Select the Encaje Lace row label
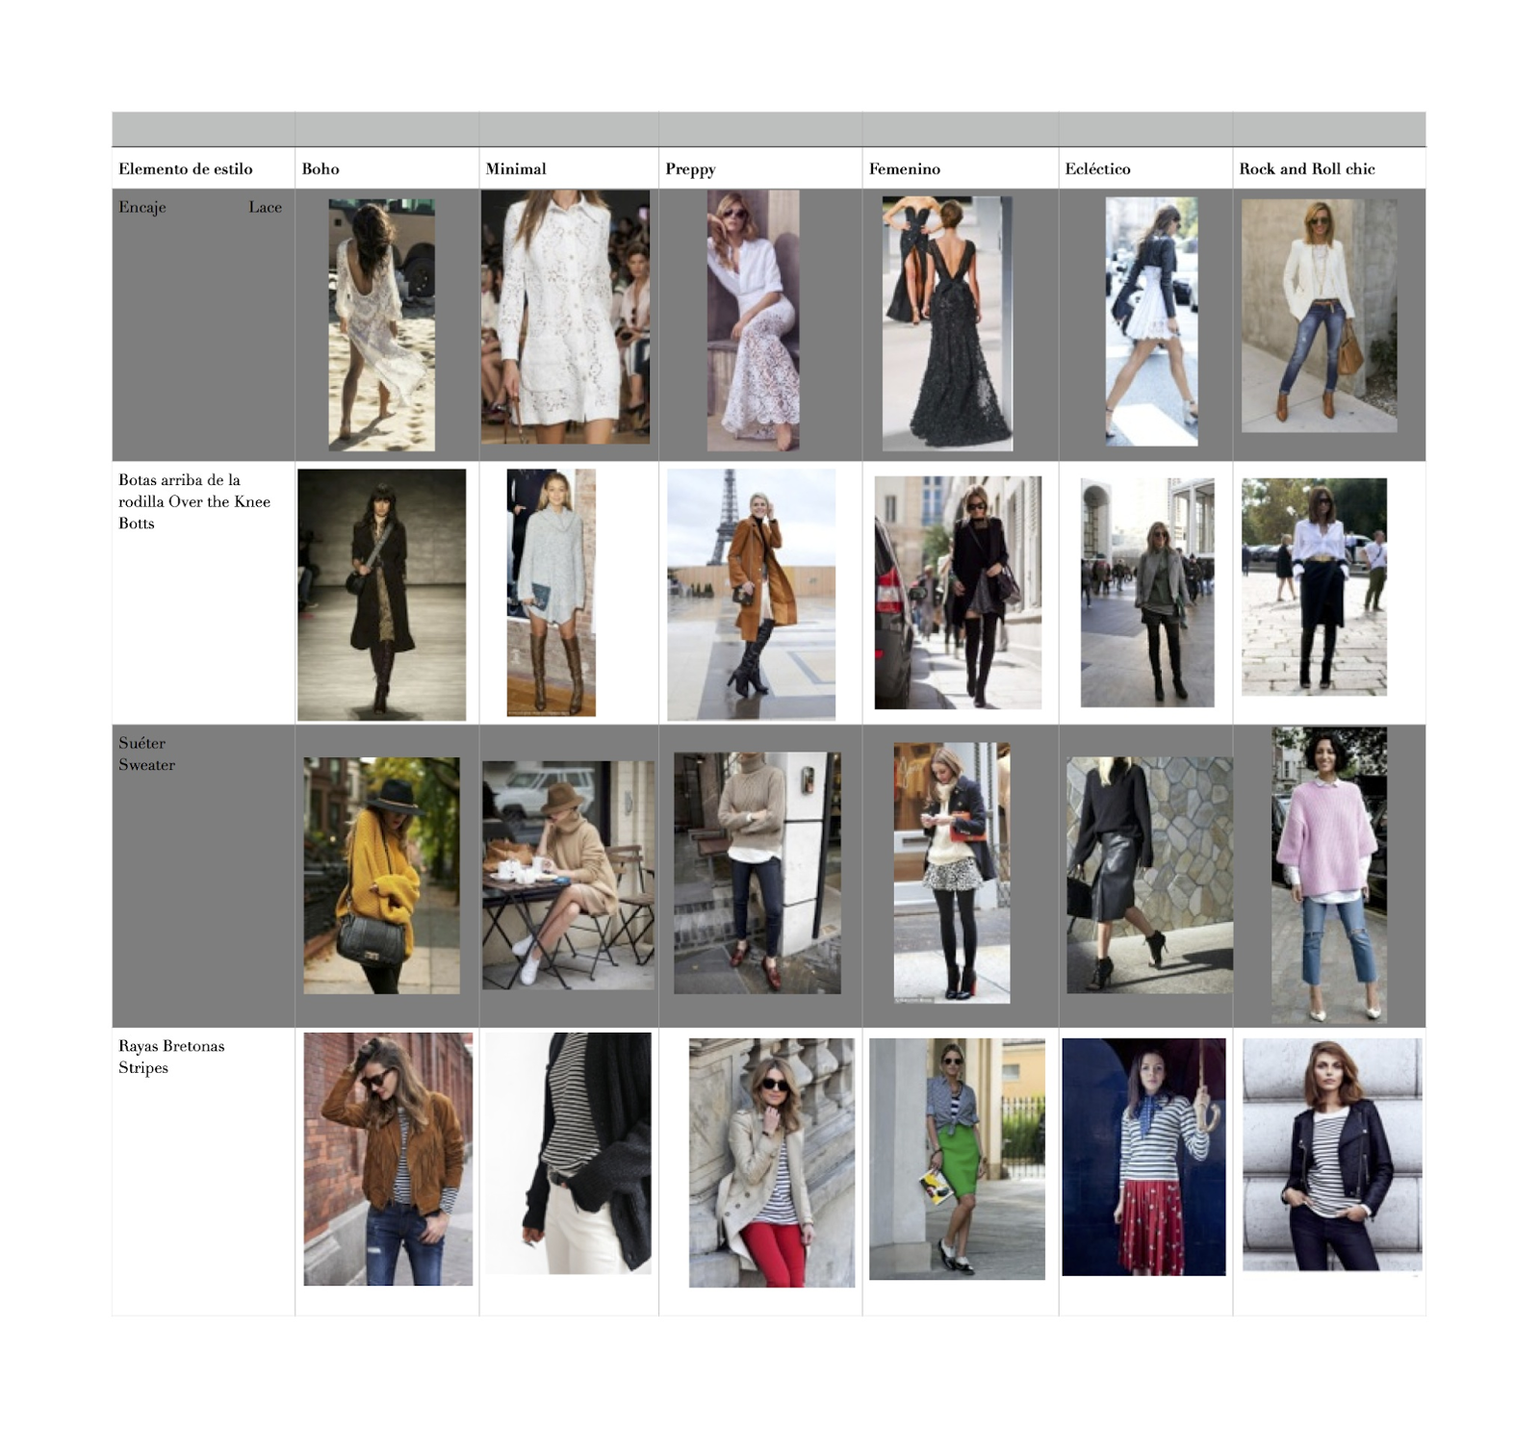 (x=142, y=206)
